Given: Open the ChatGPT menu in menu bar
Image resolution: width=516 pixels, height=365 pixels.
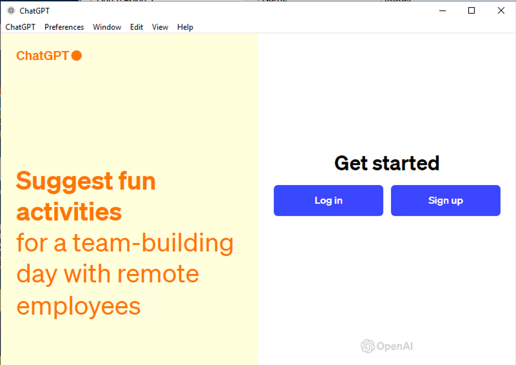Looking at the screenshot, I should pos(20,27).
